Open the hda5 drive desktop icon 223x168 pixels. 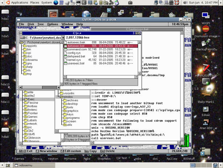[x=5, y=32]
